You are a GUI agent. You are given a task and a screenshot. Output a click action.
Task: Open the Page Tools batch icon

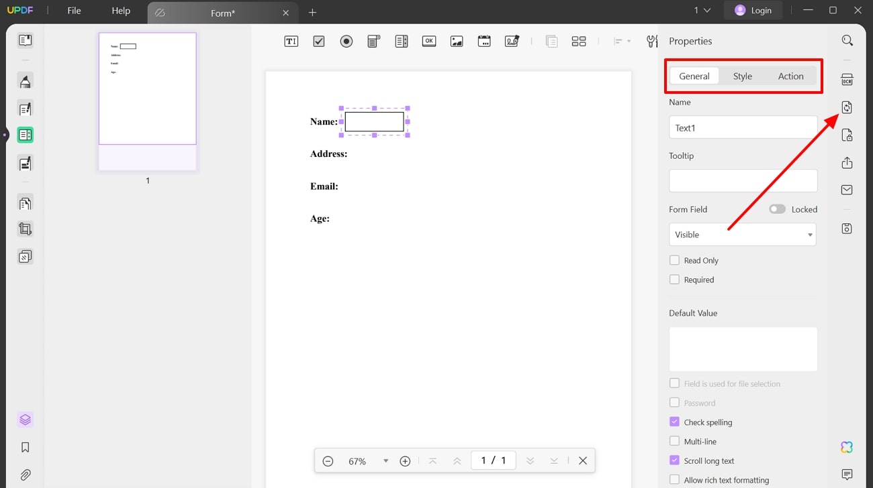pyautogui.click(x=26, y=257)
